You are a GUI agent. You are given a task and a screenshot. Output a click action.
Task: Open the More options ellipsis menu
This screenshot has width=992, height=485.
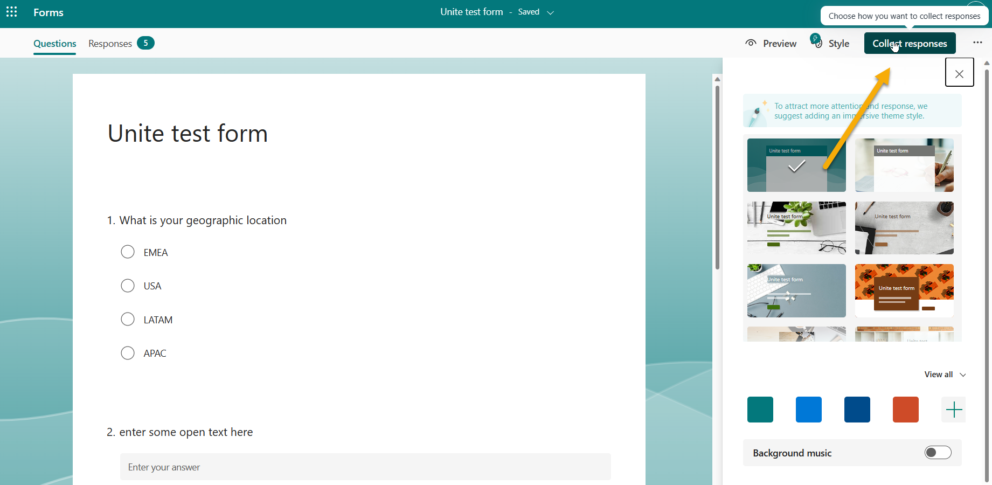coord(978,43)
